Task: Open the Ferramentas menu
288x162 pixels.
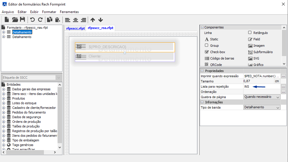Action: click(69, 12)
